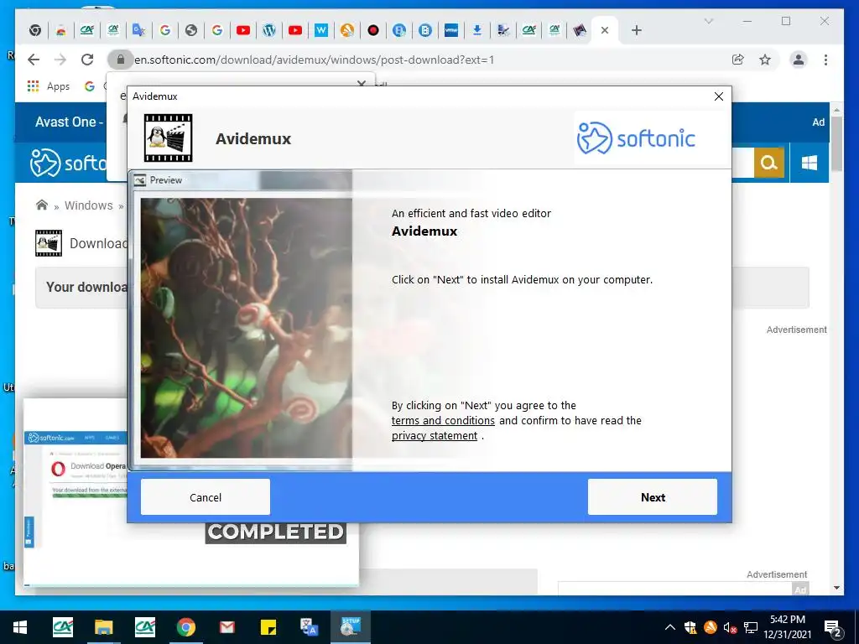The height and width of the screenshot is (644, 859).
Task: Click the Avidemux icon beside the Download heading
Action: coord(49,243)
